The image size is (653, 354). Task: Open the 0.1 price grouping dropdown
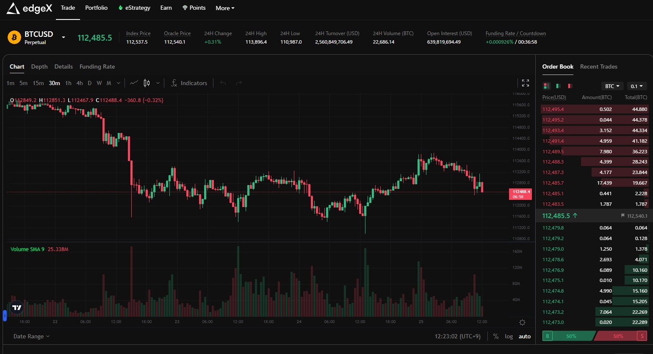pos(636,86)
